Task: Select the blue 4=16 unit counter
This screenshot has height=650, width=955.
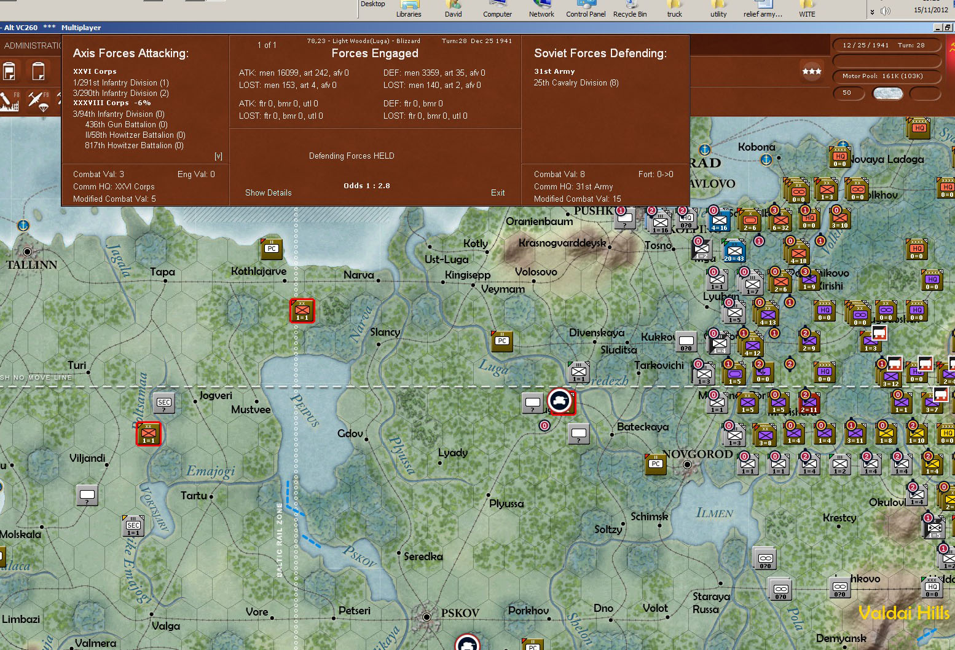Action: click(x=719, y=220)
